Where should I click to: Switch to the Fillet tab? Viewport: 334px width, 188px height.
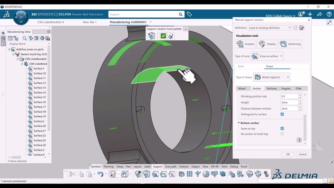299,88
